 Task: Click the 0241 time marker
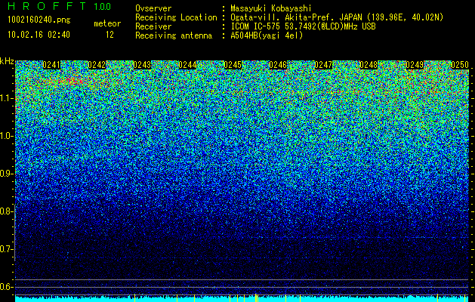click(x=51, y=65)
